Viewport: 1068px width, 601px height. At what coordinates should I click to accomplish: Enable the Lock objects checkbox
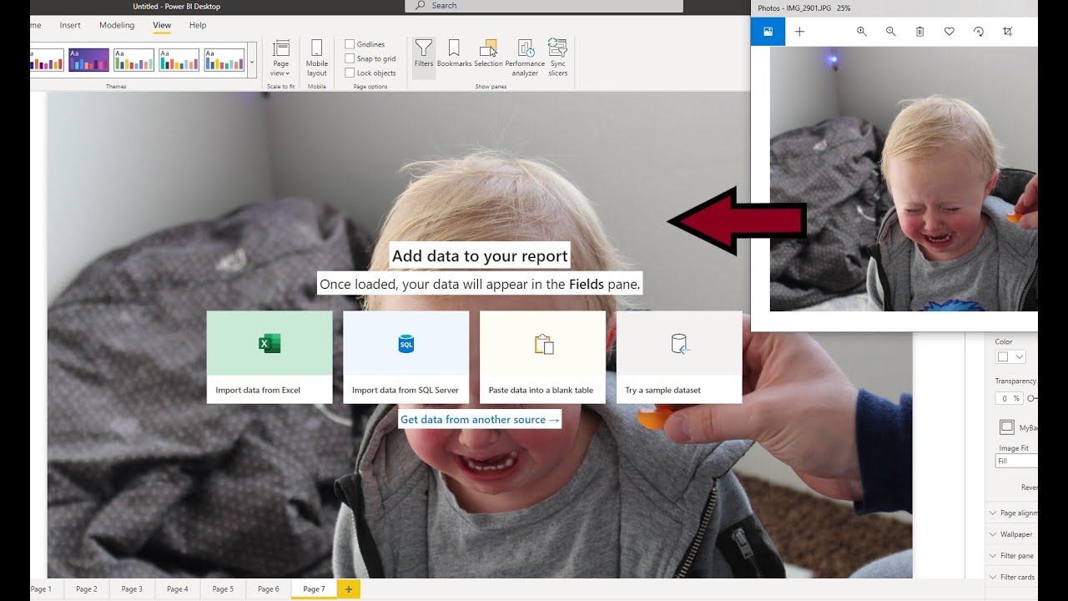click(x=350, y=73)
